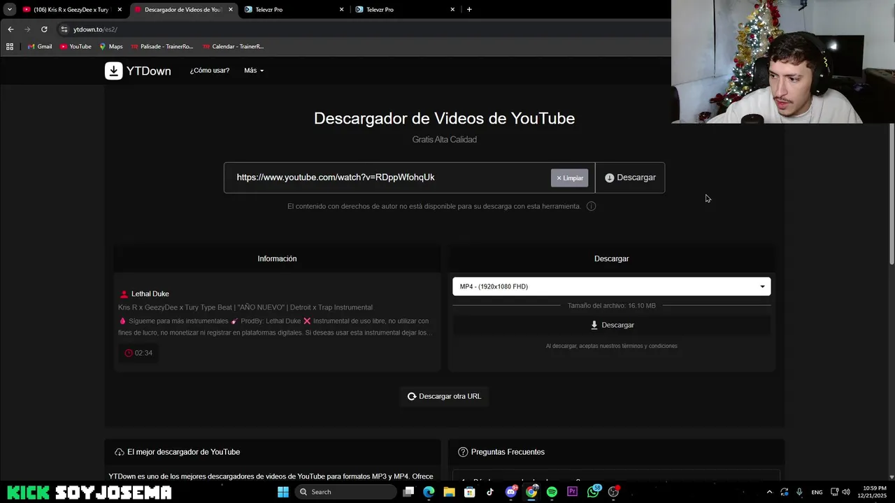Open the Palisade - TrainerRo bookmark

pyautogui.click(x=162, y=46)
